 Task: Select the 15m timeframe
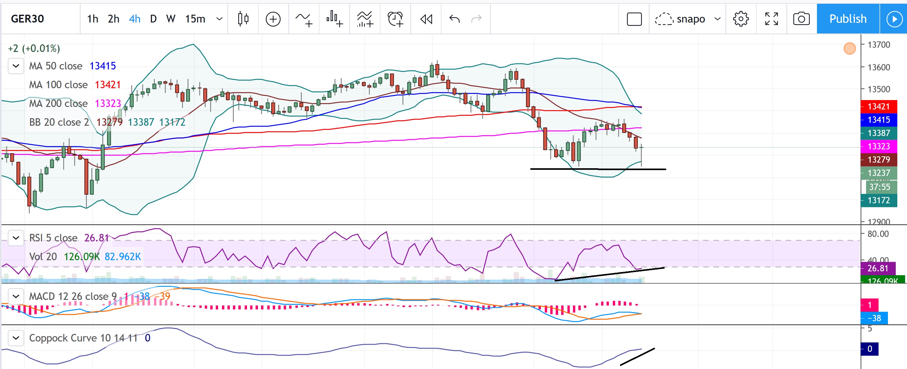[195, 19]
